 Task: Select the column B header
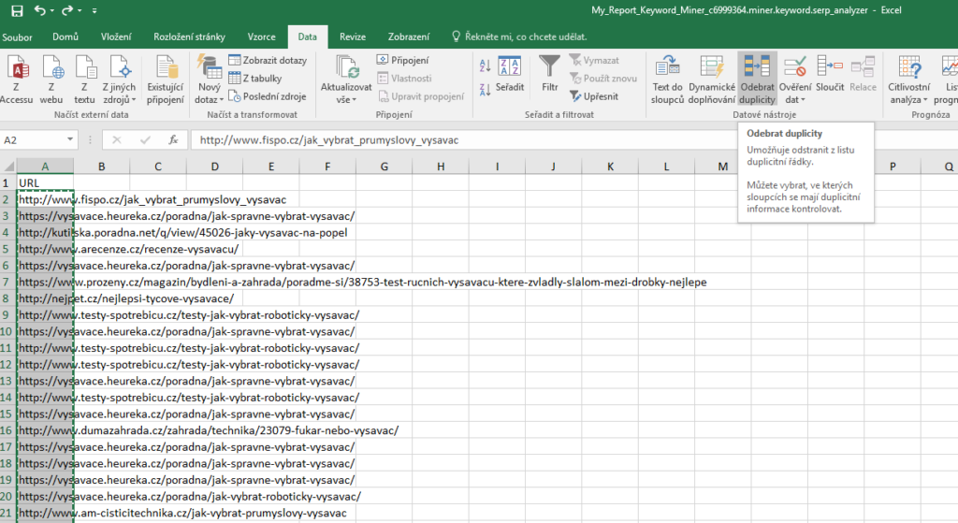click(101, 167)
